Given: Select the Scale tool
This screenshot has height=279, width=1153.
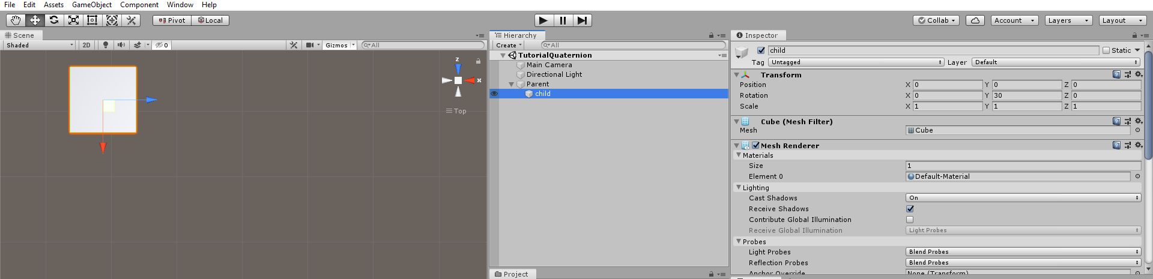Looking at the screenshot, I should click(x=73, y=20).
